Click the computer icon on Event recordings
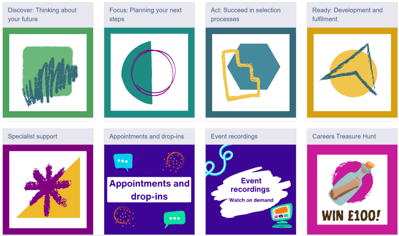The height and width of the screenshot is (236, 399). [x=282, y=215]
